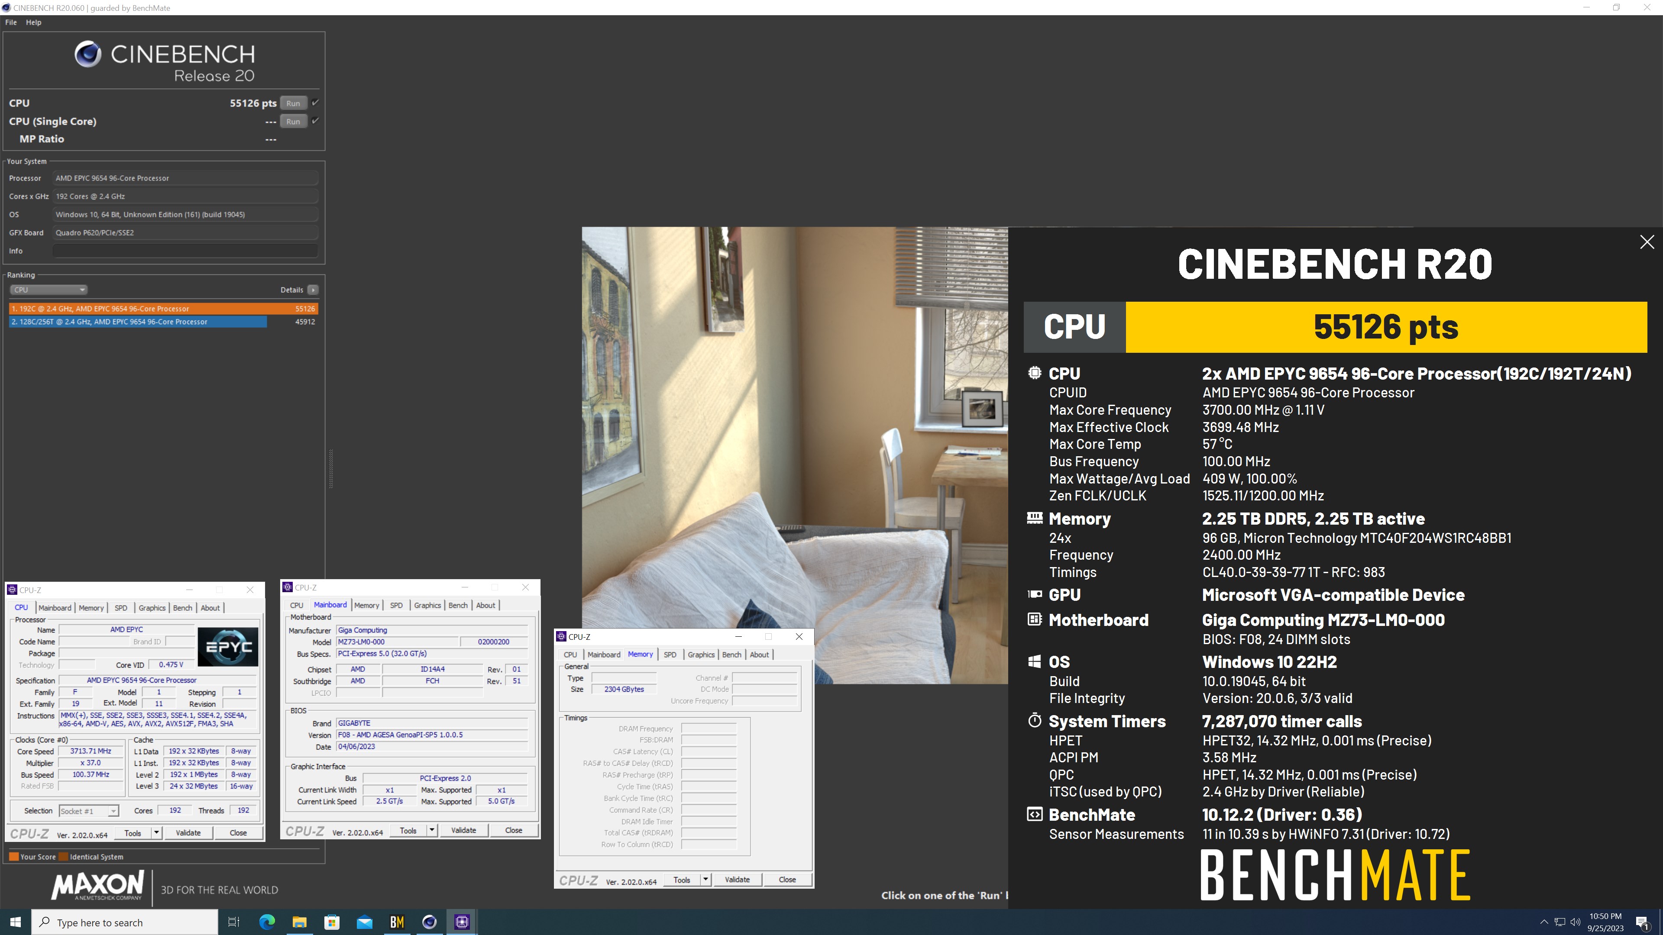Click Validate in the CPU tab CPU-Z window
The height and width of the screenshot is (935, 1663).
click(188, 833)
